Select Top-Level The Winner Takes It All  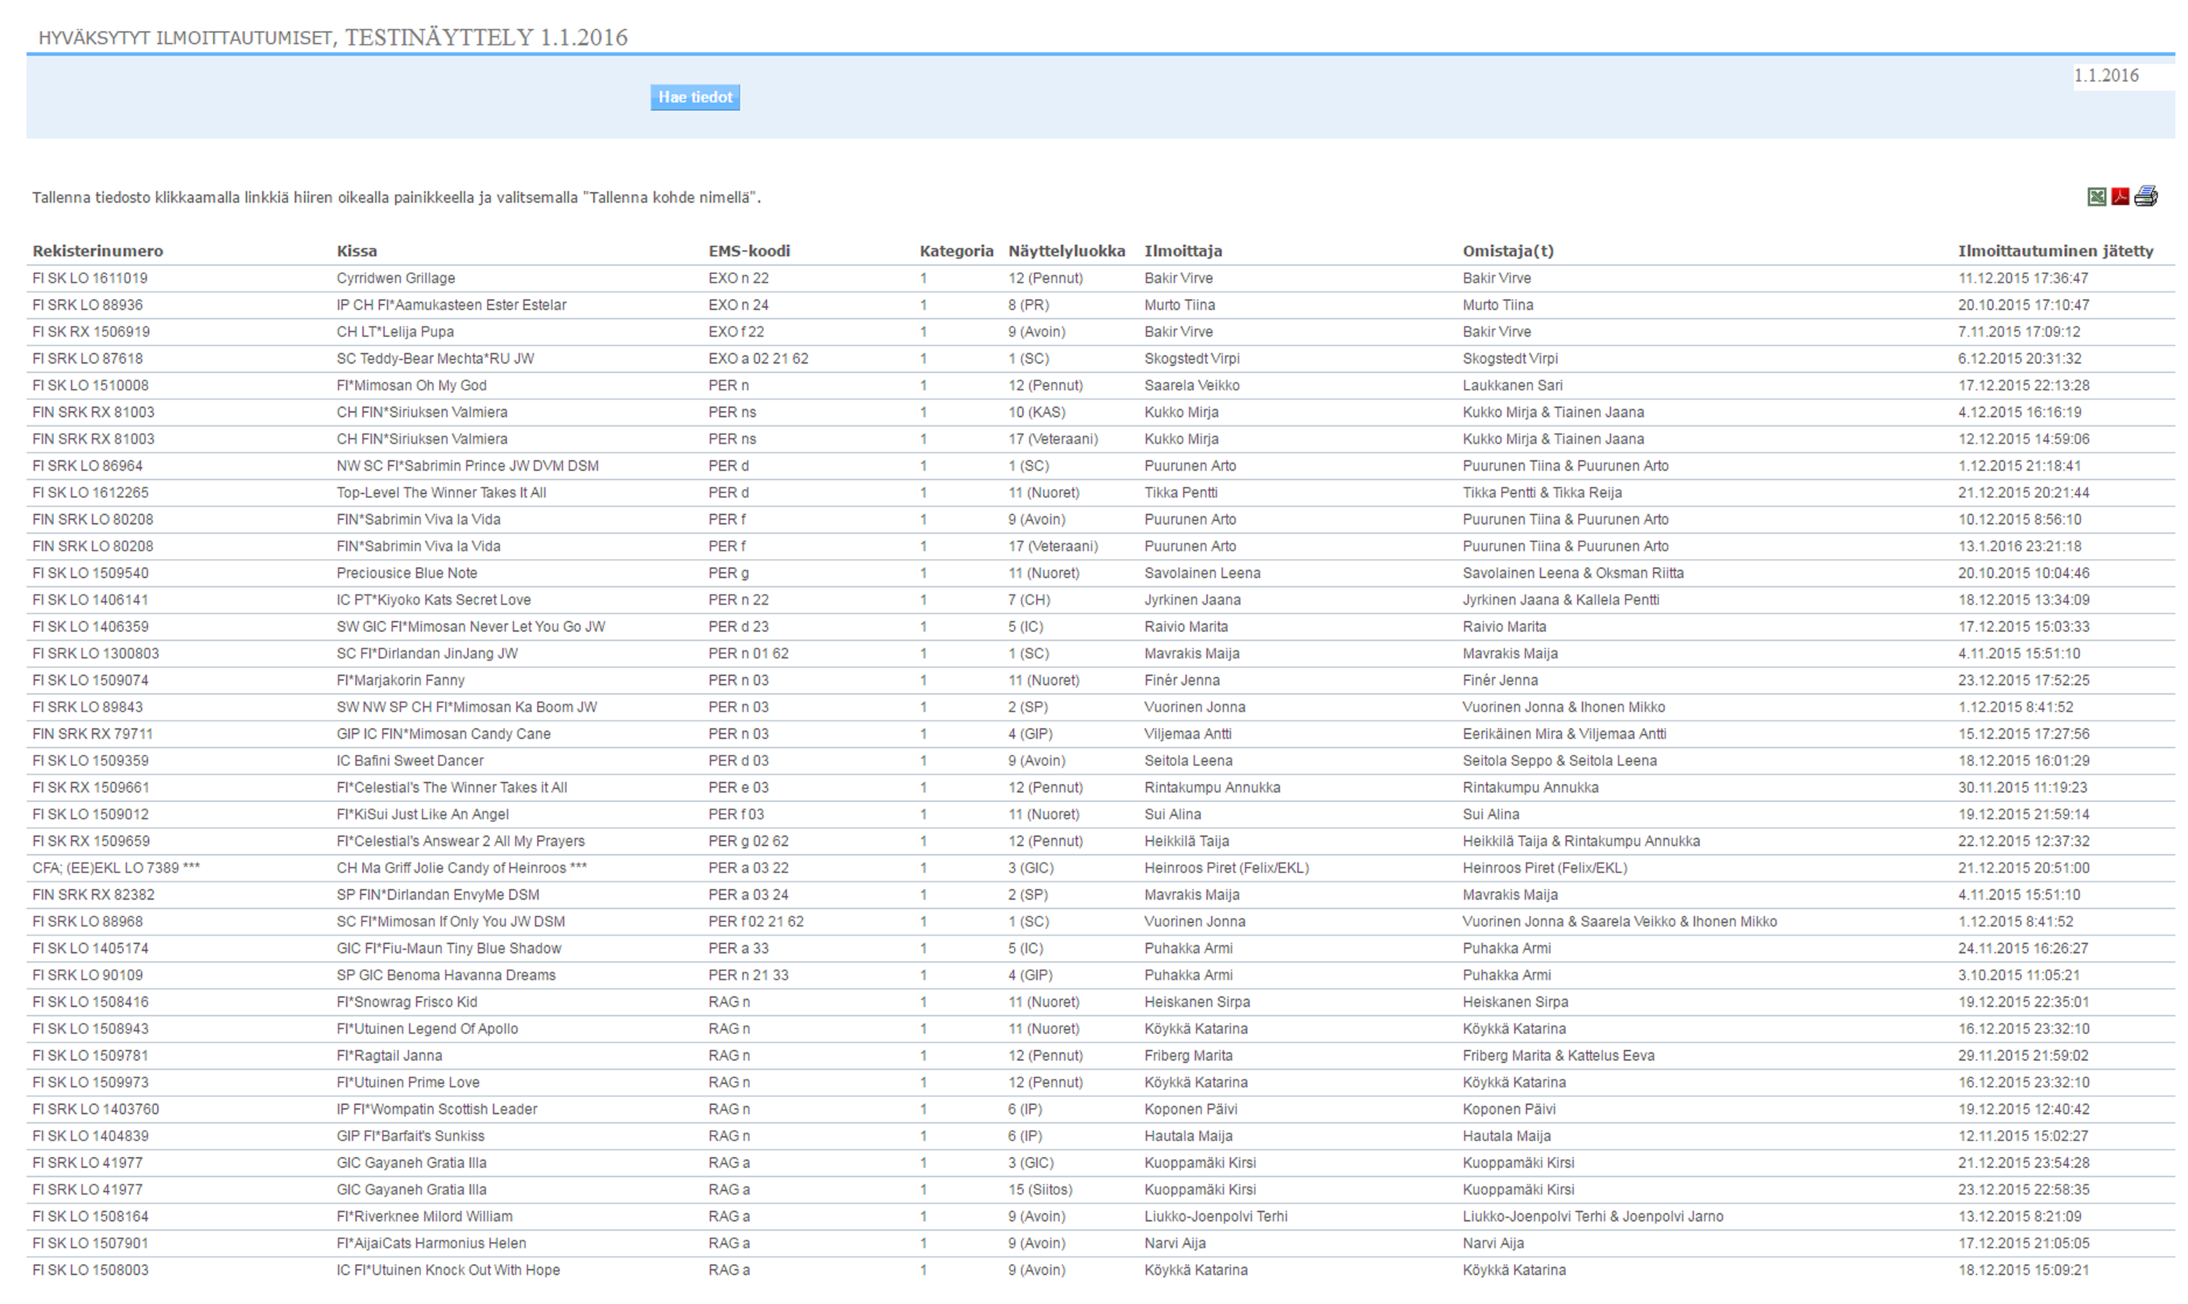pyautogui.click(x=441, y=493)
